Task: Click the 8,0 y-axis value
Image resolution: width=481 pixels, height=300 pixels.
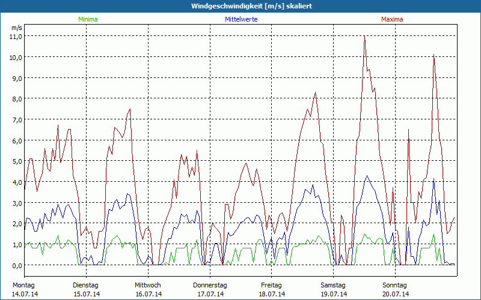Action: [17, 99]
